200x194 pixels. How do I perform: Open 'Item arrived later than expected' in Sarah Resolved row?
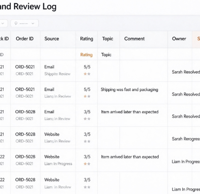click(130, 112)
